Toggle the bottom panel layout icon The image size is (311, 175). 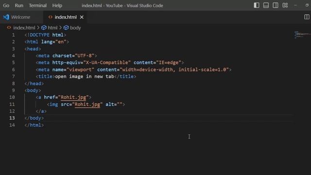click(266, 5)
